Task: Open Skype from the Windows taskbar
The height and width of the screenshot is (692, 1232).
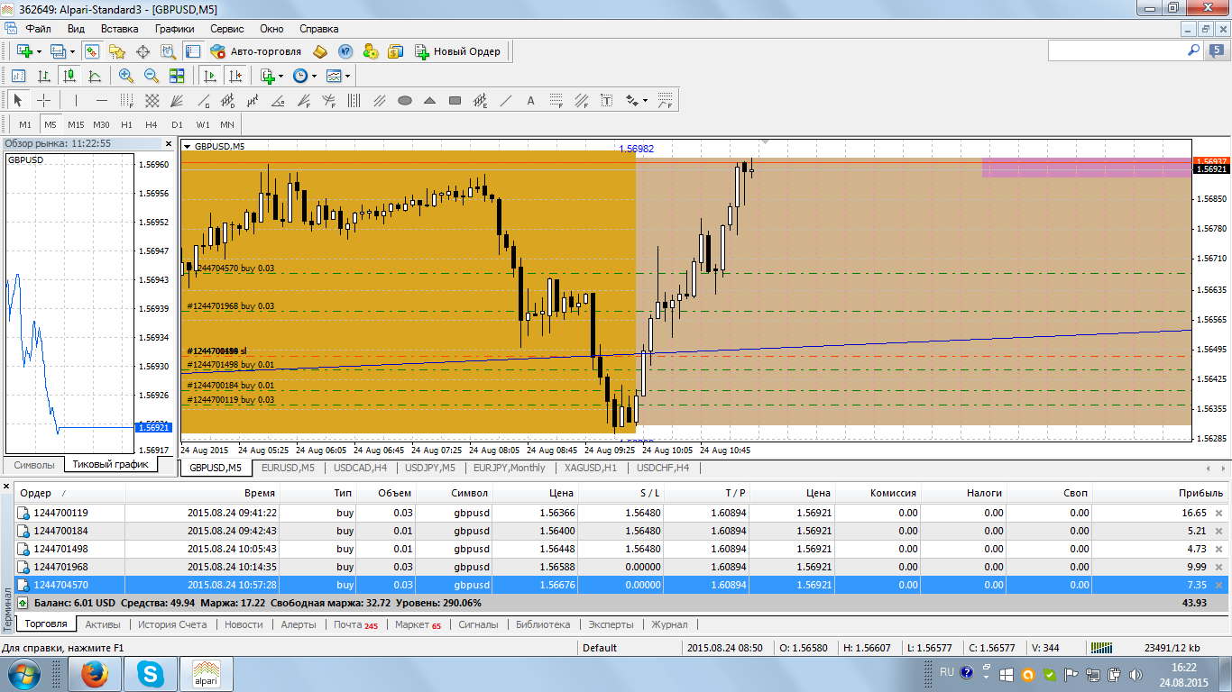Action: (151, 673)
